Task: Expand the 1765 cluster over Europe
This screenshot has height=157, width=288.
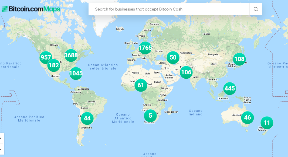Action: pos(145,48)
